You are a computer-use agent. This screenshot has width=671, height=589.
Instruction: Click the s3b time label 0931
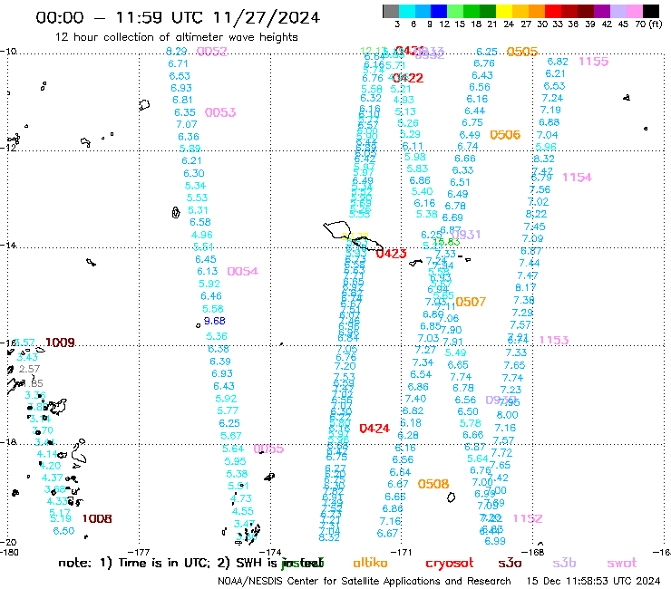pyautogui.click(x=466, y=235)
